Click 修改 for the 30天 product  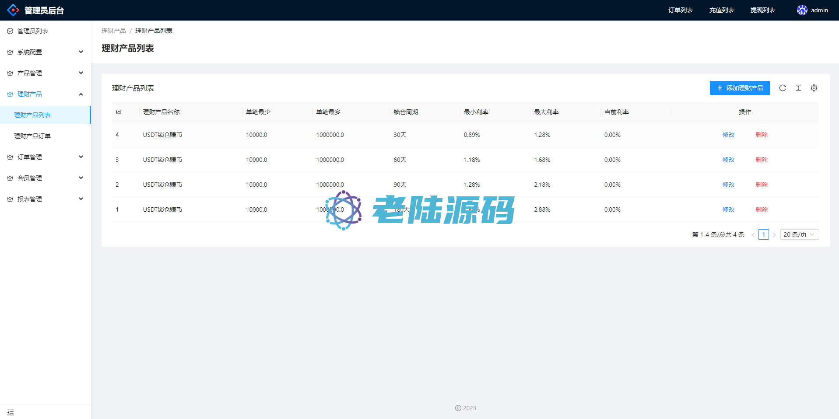(x=728, y=135)
